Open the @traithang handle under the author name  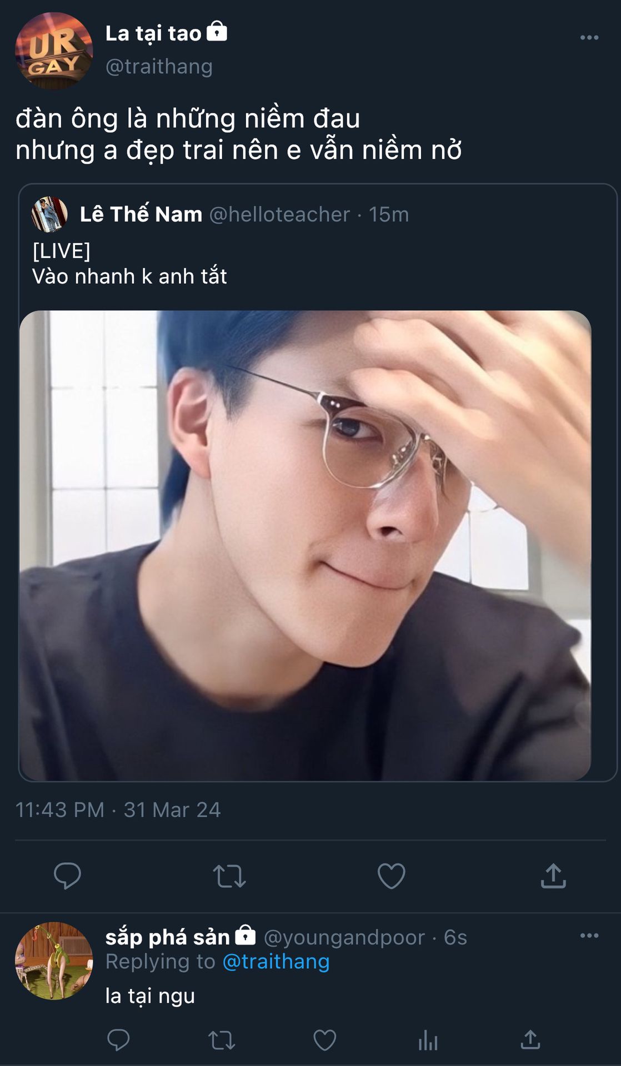tap(159, 67)
